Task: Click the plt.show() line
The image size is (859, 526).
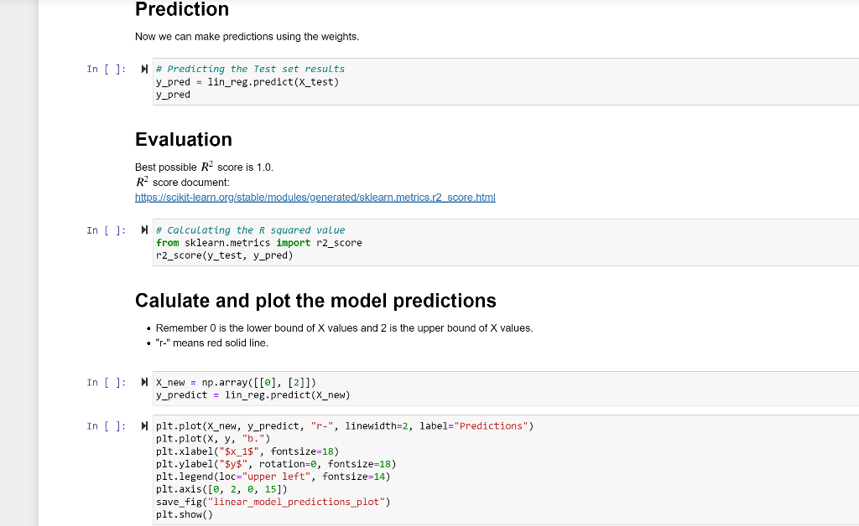Action: point(184,514)
